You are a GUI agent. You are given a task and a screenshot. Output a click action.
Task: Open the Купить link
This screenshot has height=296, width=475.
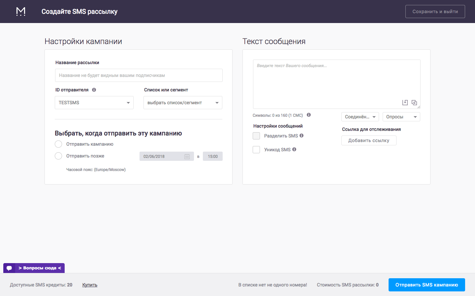[x=89, y=285]
